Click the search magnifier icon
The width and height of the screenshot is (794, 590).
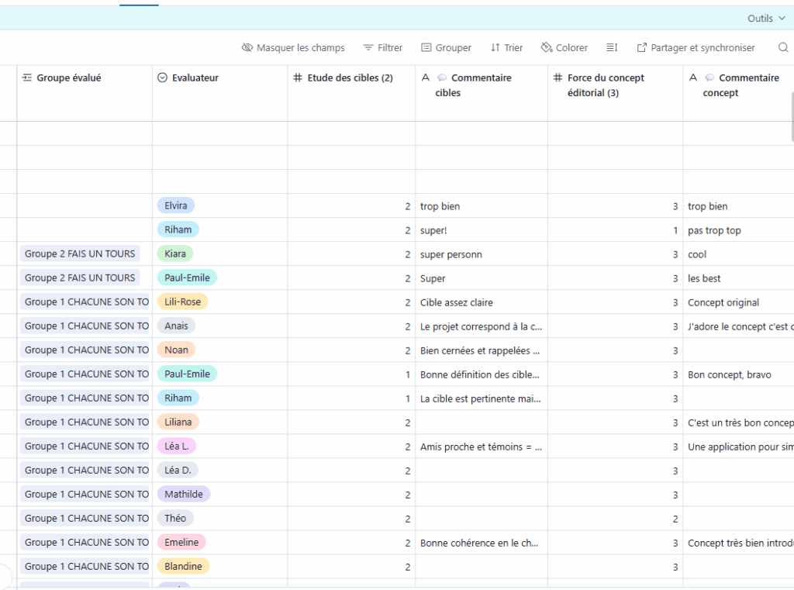coord(783,47)
